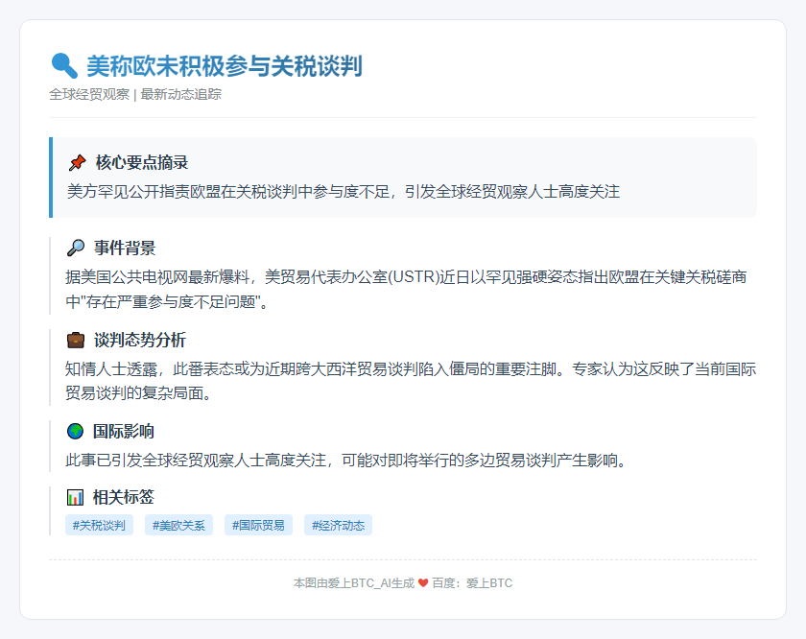Click the magnifier icon beside 事件背景
806x639 pixels.
click(x=76, y=248)
